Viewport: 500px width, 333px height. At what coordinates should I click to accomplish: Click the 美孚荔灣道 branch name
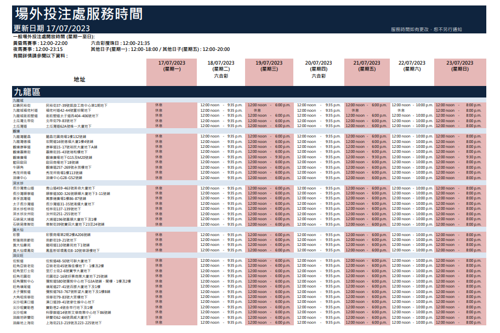coord(21,198)
